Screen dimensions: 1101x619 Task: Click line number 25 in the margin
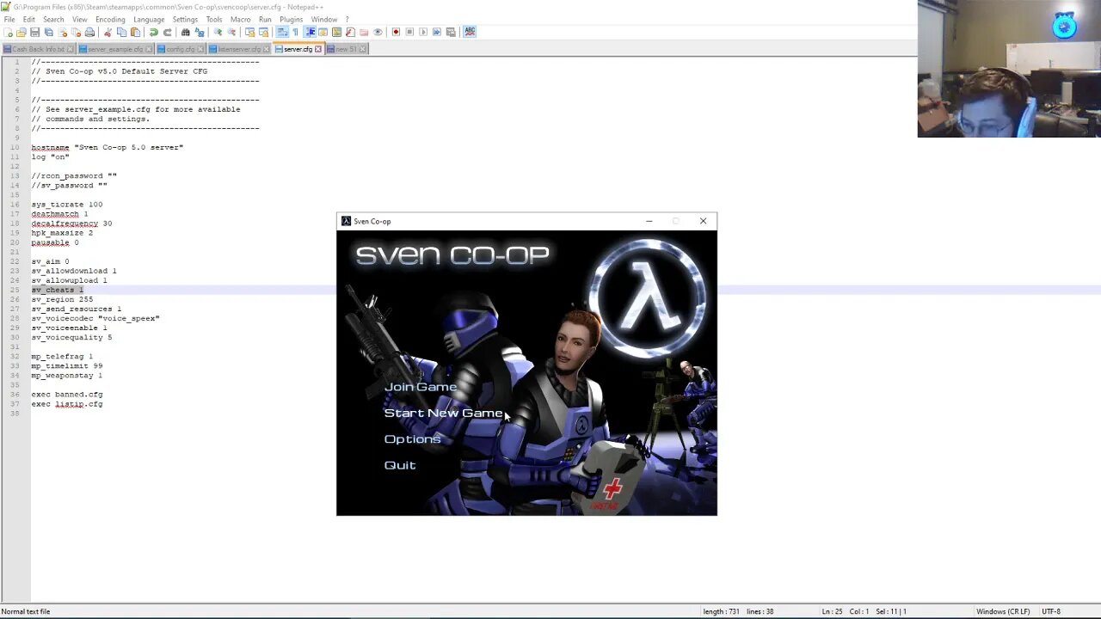click(x=15, y=290)
